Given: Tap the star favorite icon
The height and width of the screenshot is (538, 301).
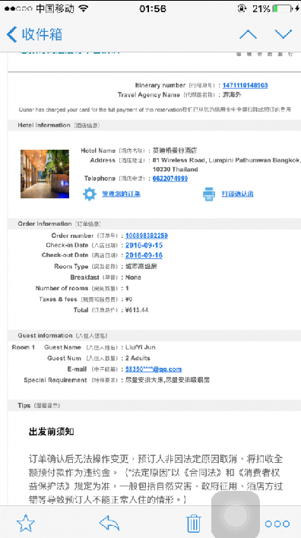Looking at the screenshot, I should point(26,524).
